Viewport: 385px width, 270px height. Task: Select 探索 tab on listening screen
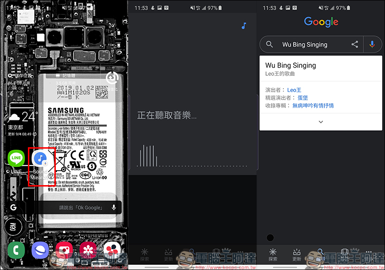click(144, 255)
